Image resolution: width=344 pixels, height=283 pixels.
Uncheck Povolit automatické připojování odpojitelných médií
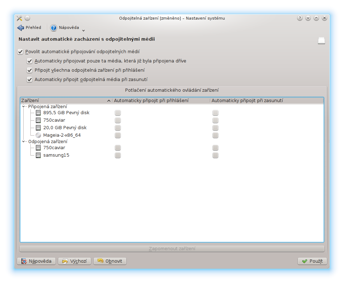(x=20, y=52)
